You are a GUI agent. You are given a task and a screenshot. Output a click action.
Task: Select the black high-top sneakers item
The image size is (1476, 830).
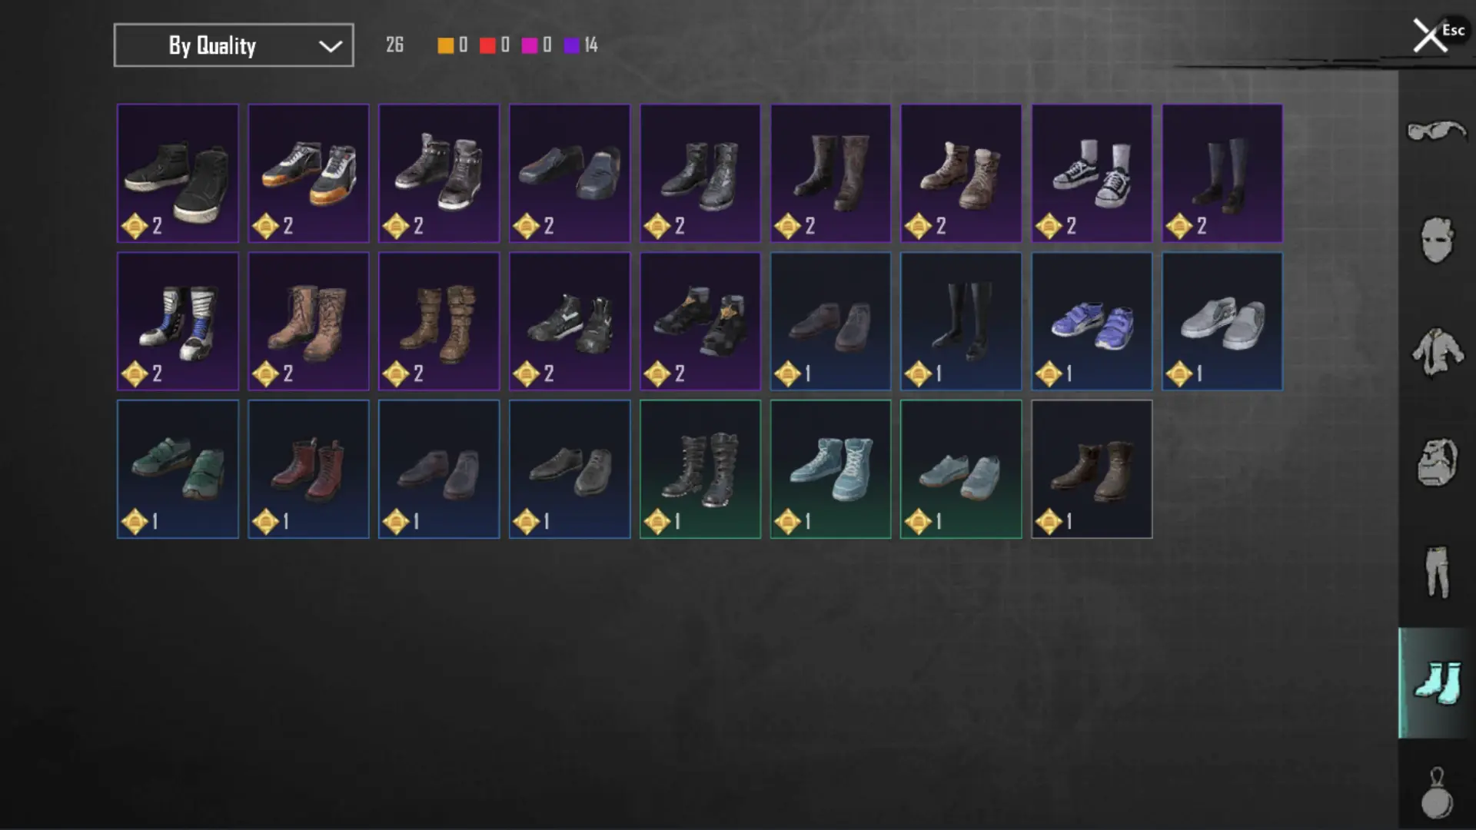(178, 173)
